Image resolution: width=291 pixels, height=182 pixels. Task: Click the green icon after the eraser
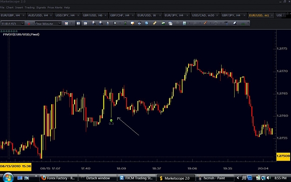(x=243, y=23)
